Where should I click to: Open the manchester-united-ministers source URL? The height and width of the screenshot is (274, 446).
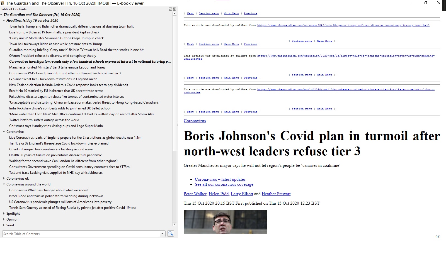point(346,89)
